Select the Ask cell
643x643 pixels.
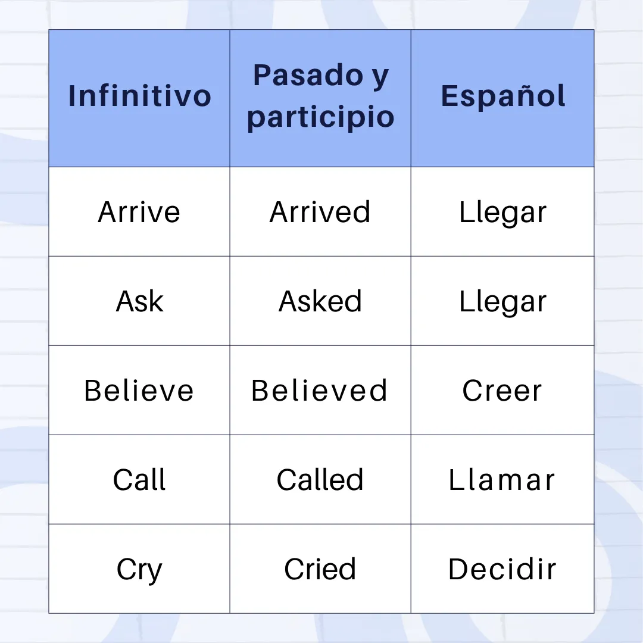pos(139,301)
